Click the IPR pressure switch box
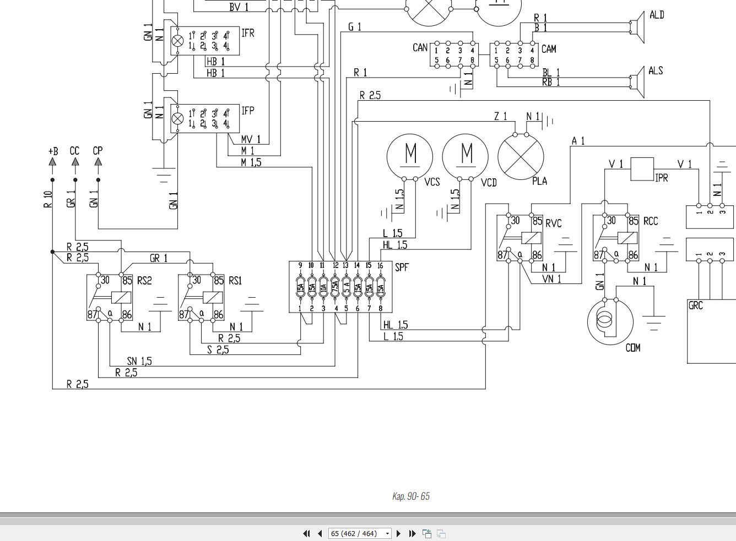 (x=642, y=170)
